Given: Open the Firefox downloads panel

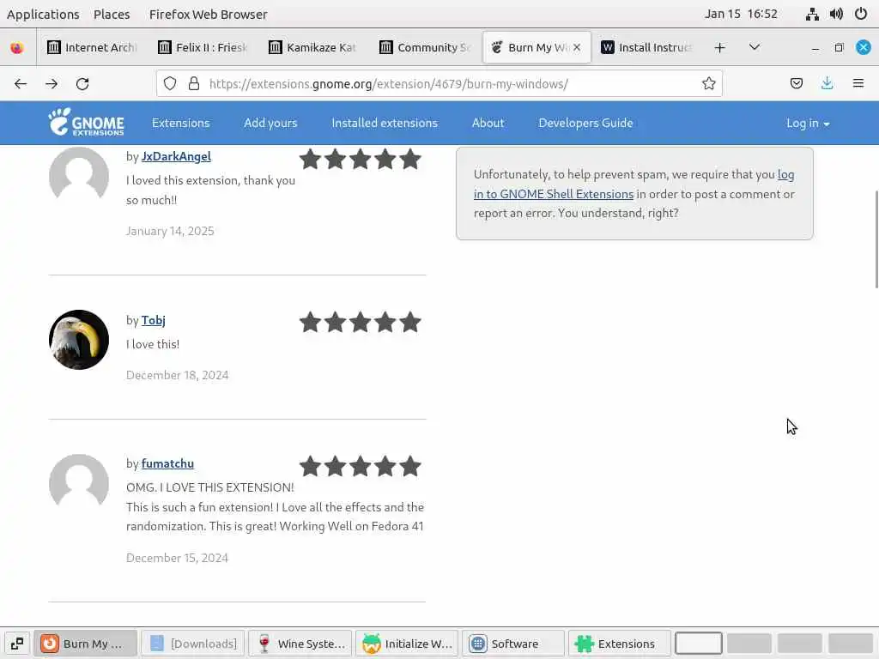Looking at the screenshot, I should 827,83.
